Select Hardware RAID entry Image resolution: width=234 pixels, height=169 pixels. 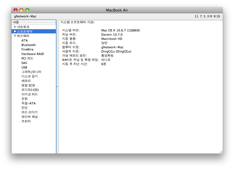click(33, 54)
